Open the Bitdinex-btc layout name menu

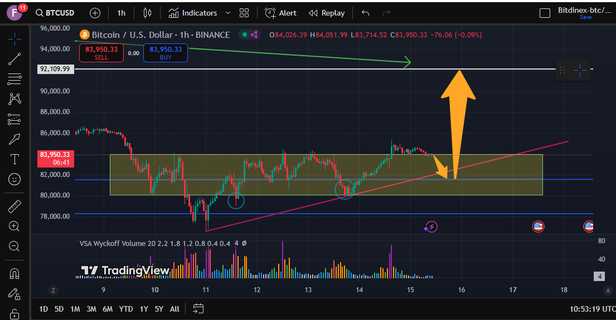(584, 10)
